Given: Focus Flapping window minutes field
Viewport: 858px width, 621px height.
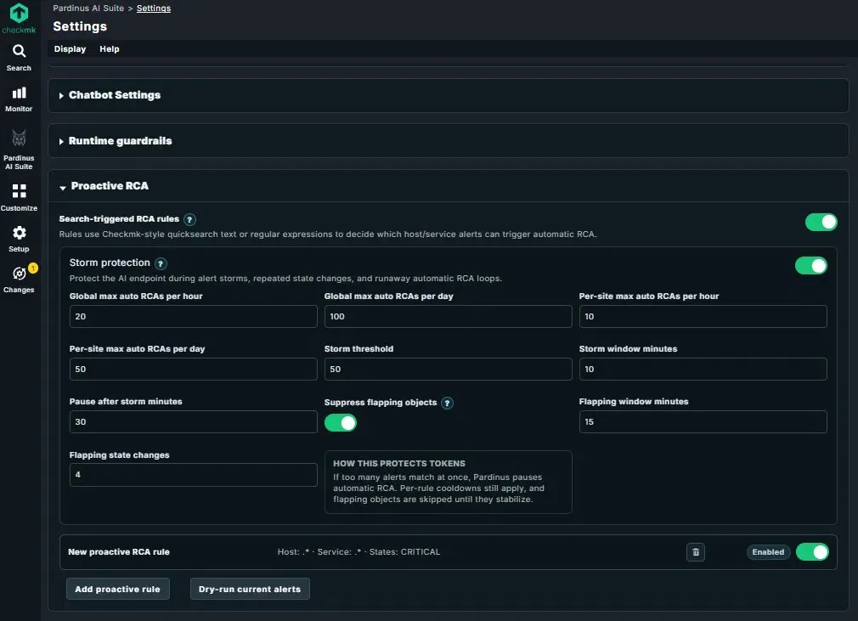Looking at the screenshot, I should (703, 422).
